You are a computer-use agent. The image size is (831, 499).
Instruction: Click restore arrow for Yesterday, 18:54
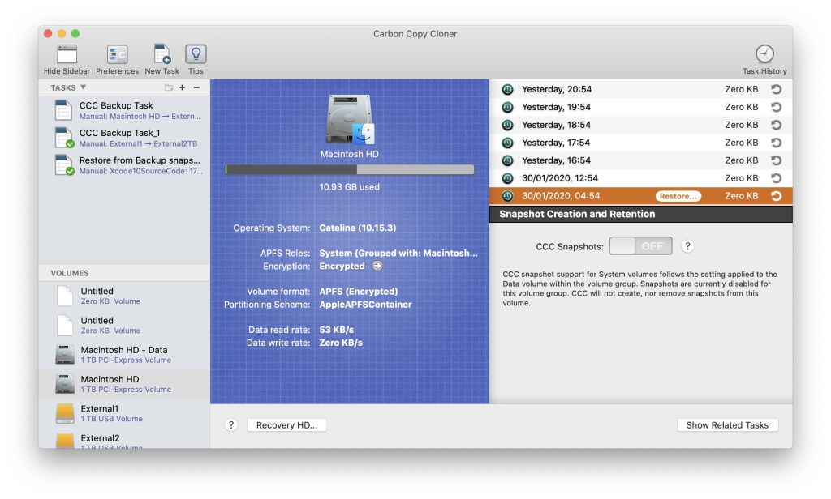click(777, 125)
